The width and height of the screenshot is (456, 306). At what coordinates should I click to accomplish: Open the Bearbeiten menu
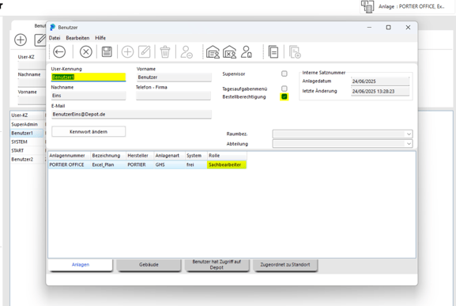[x=77, y=38]
